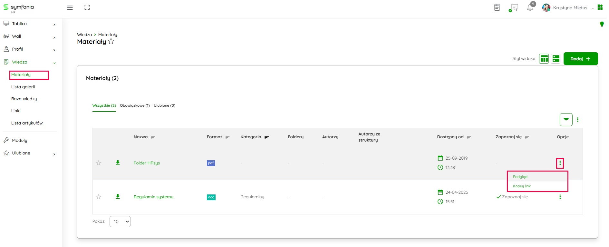Open the table filter button

click(x=566, y=120)
